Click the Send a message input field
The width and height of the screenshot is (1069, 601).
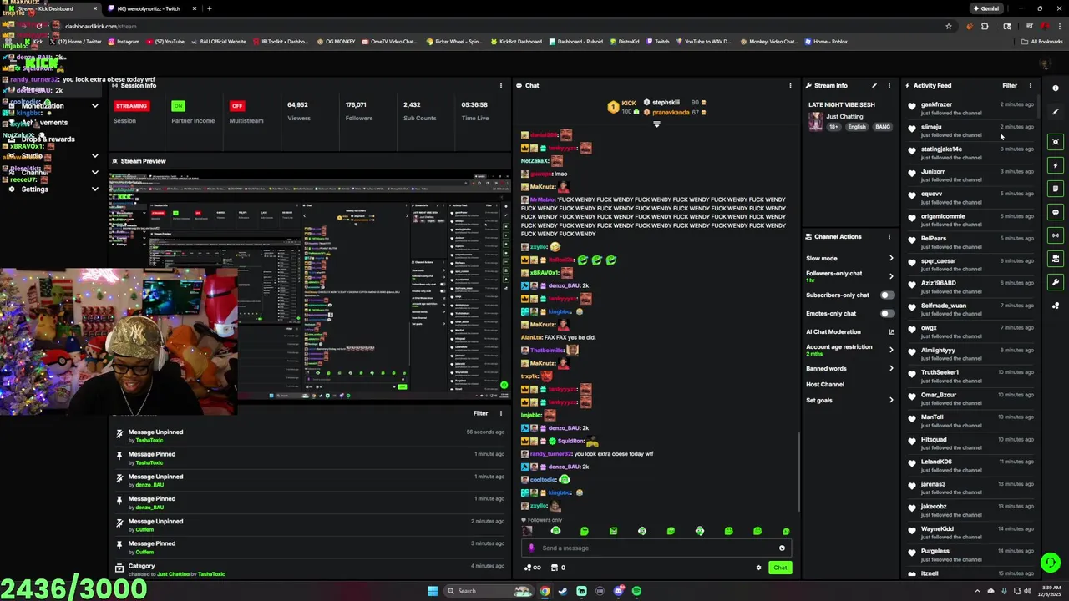coord(657,548)
